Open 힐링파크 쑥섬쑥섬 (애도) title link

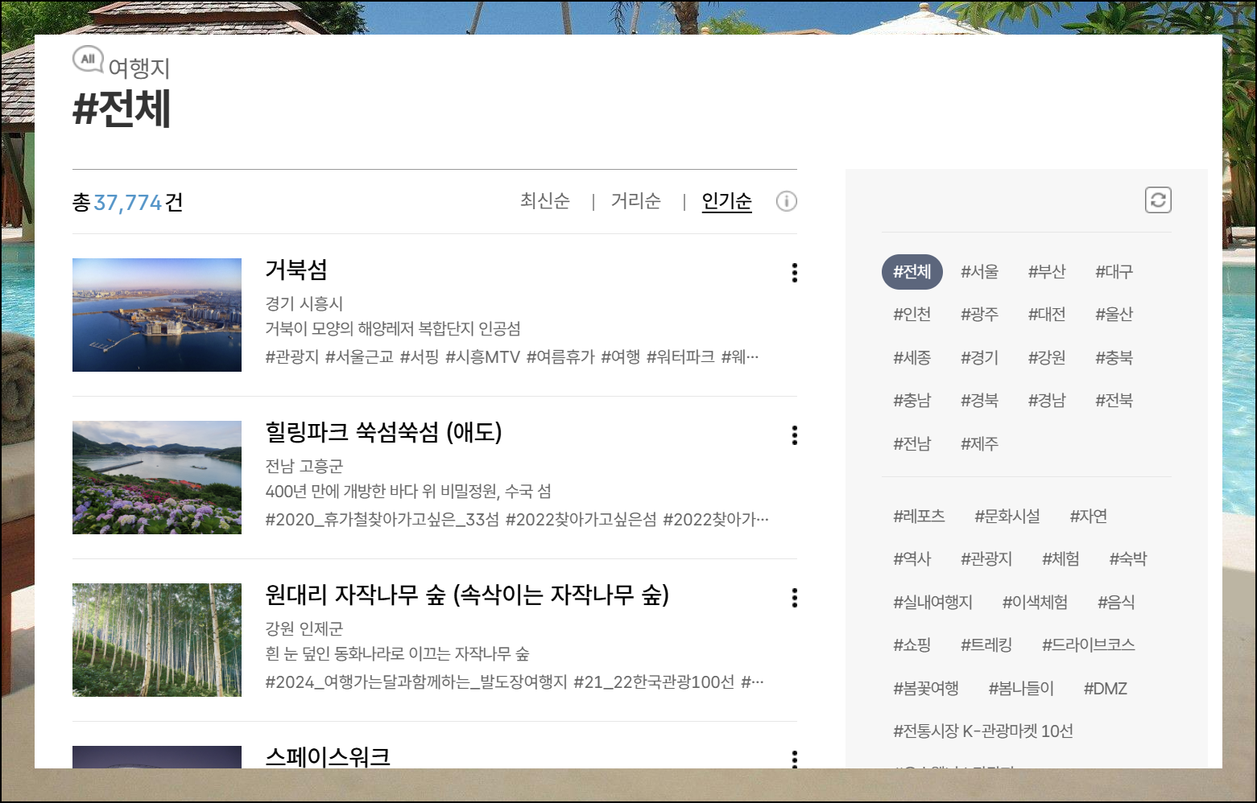383,432
